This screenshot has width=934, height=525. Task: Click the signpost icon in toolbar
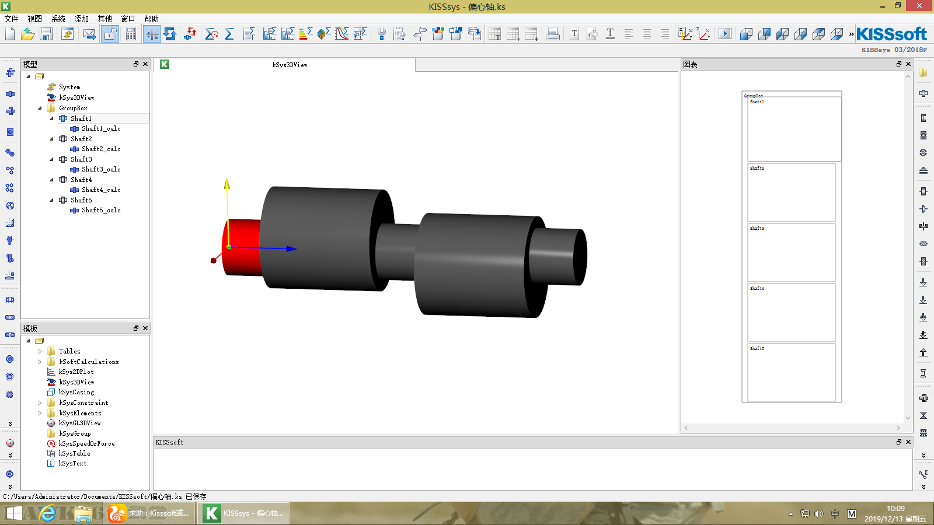[x=420, y=34]
